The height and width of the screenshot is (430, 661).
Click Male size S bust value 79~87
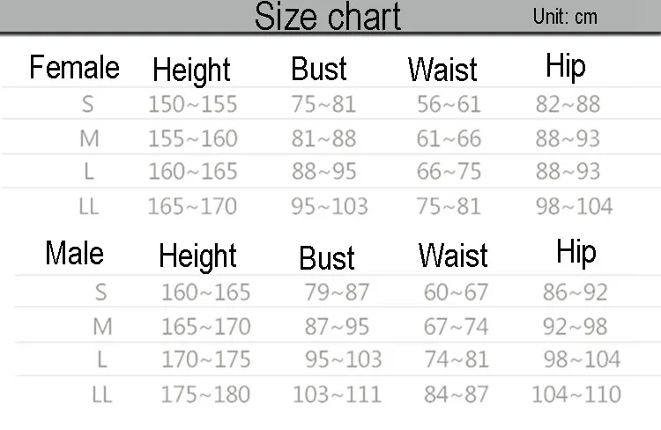tap(337, 293)
